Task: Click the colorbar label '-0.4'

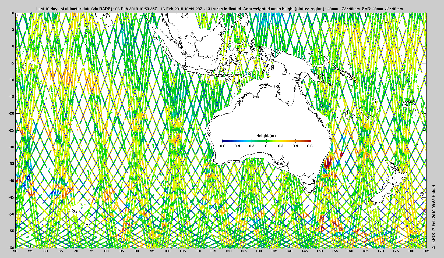Action: [x=237, y=146]
